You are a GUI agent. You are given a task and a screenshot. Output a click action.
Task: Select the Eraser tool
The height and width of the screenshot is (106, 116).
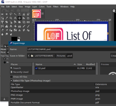pyautogui.click(x=2, y=30)
